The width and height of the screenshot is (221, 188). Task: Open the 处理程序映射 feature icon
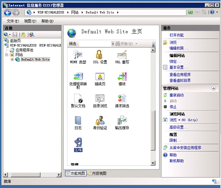(78, 80)
